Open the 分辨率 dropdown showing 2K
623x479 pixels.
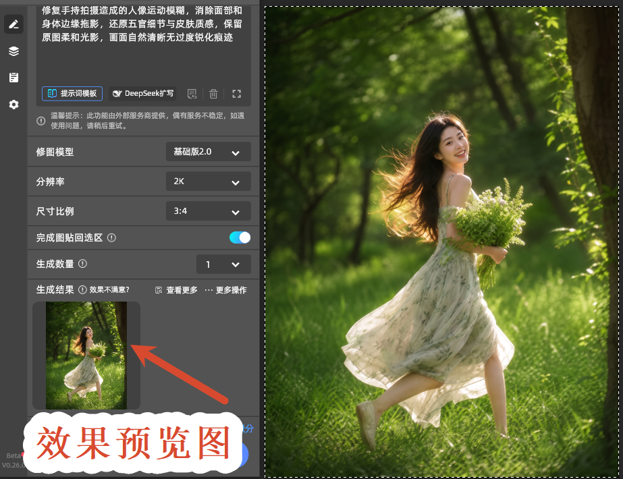tap(208, 181)
